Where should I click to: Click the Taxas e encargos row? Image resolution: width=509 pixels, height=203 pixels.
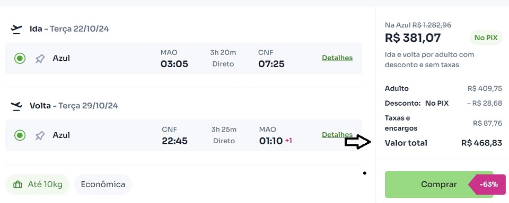(x=443, y=123)
